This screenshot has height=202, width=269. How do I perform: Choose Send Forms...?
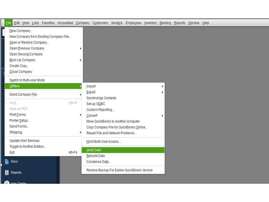coord(44,126)
